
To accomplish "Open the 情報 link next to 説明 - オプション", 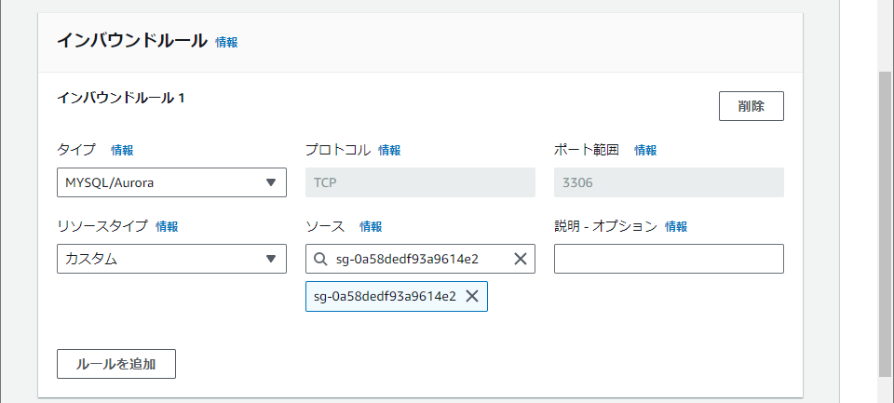I will point(676,227).
